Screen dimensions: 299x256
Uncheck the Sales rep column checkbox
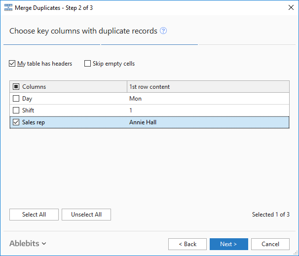point(16,122)
